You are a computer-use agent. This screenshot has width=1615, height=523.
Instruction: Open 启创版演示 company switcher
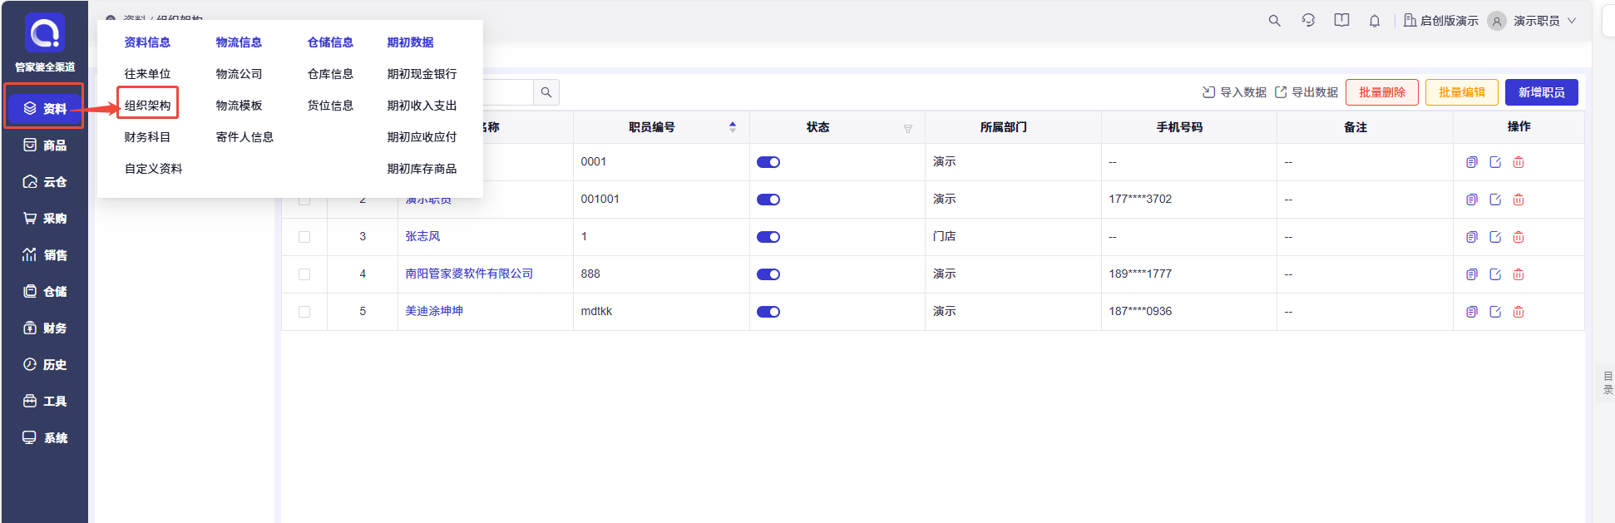1441,21
